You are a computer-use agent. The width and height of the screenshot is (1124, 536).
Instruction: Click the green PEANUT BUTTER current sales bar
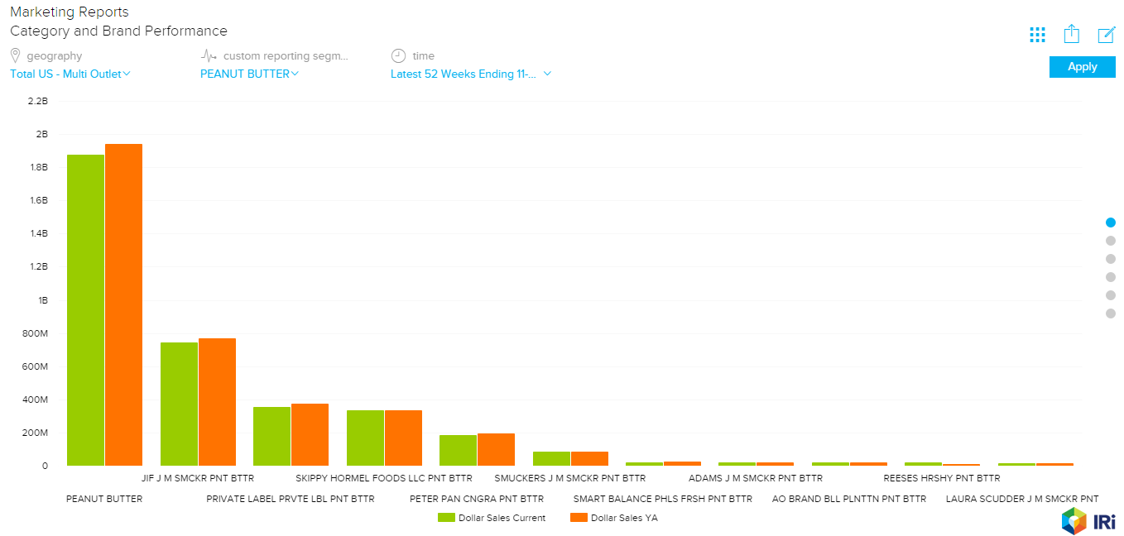[85, 310]
